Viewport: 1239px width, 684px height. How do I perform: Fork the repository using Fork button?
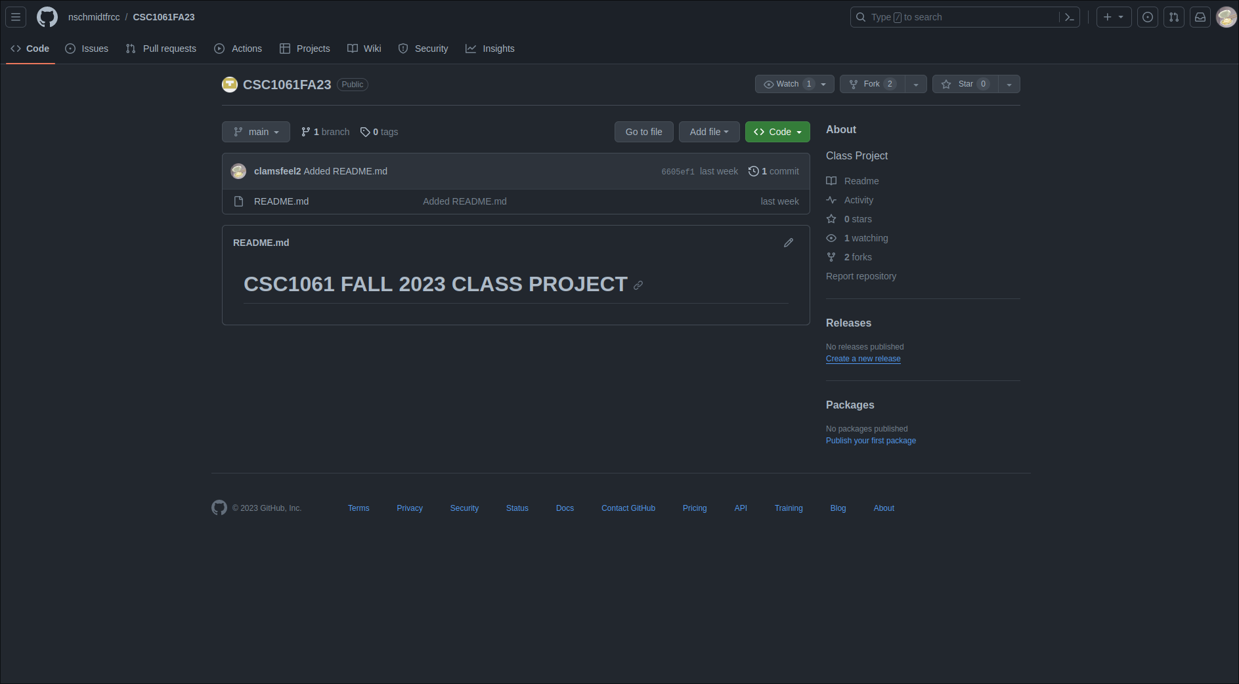(872, 84)
